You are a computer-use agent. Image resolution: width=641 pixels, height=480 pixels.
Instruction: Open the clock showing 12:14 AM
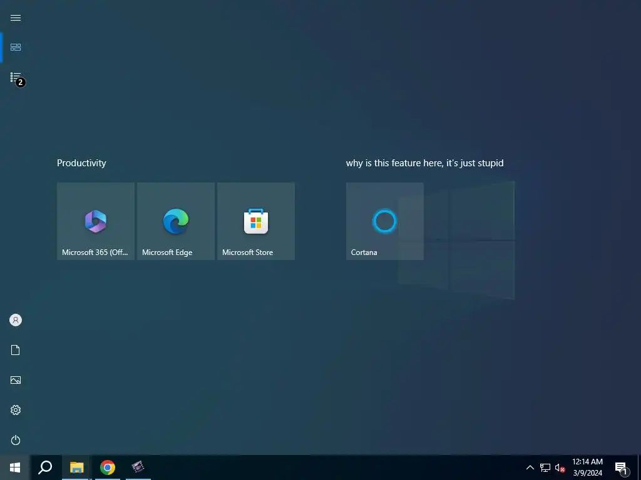(x=587, y=467)
